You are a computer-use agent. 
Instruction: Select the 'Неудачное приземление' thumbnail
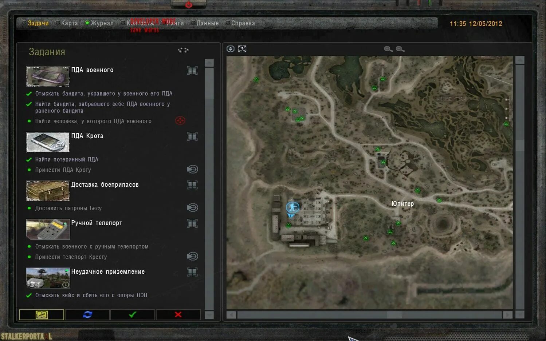[48, 278]
